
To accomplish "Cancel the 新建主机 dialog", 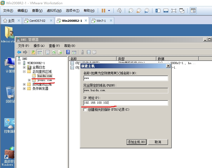I will pyautogui.click(x=158, y=142).
